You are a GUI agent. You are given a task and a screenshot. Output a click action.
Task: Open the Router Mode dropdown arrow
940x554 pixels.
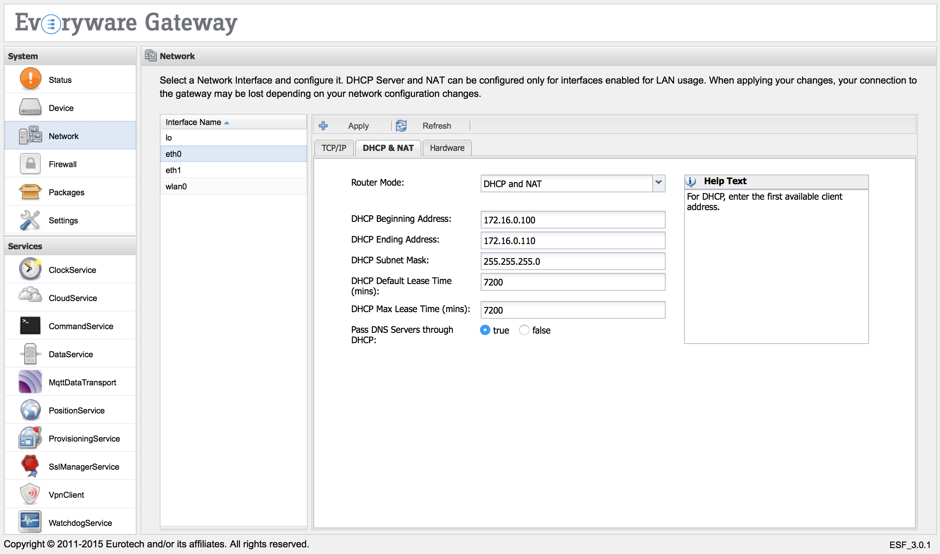coord(659,183)
